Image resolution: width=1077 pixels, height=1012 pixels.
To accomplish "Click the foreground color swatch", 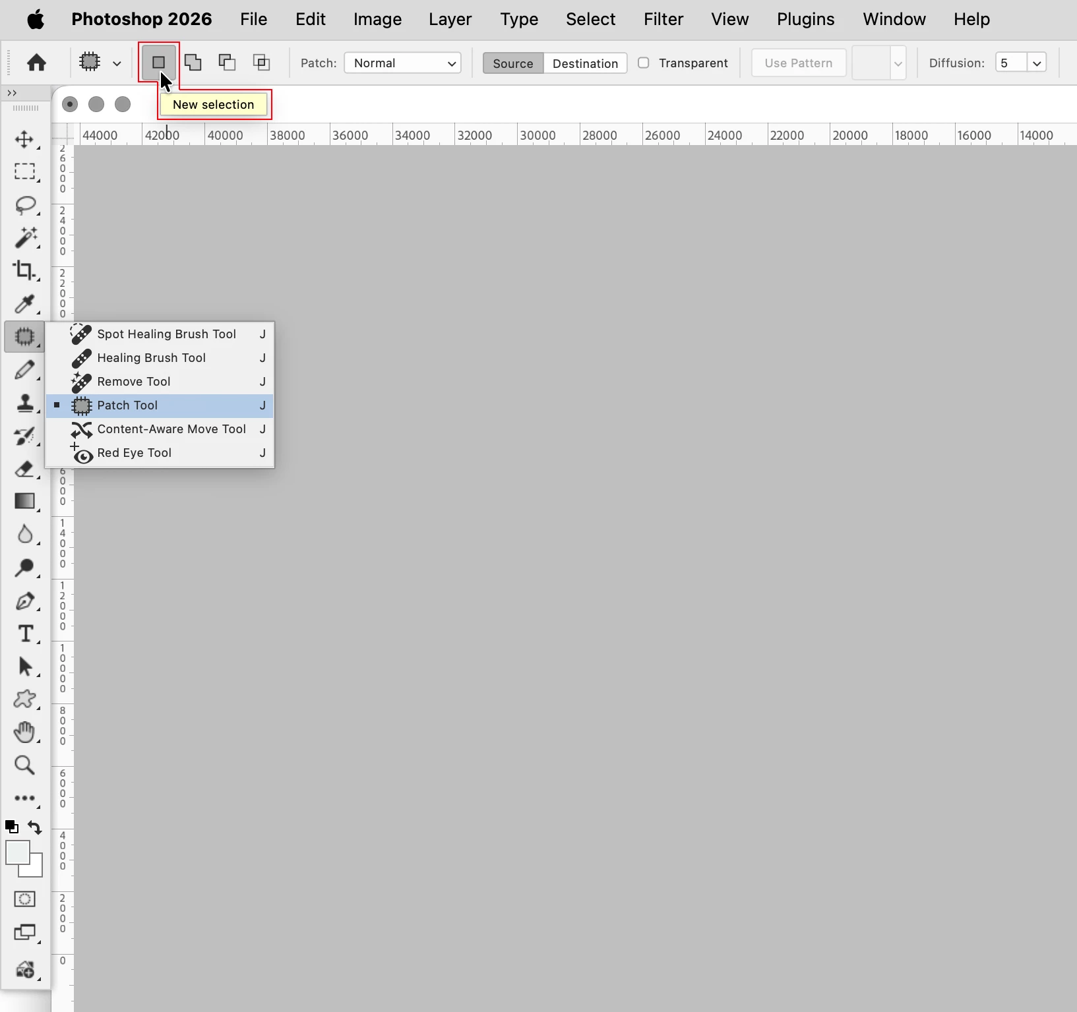I will (17, 852).
